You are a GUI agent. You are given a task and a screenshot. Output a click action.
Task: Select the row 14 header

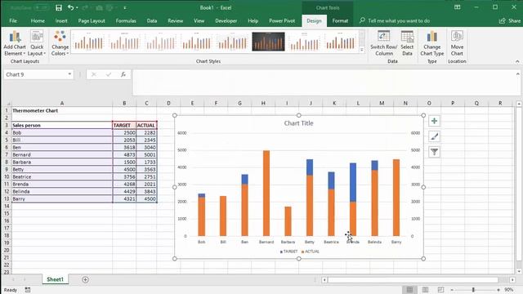coord(7,206)
